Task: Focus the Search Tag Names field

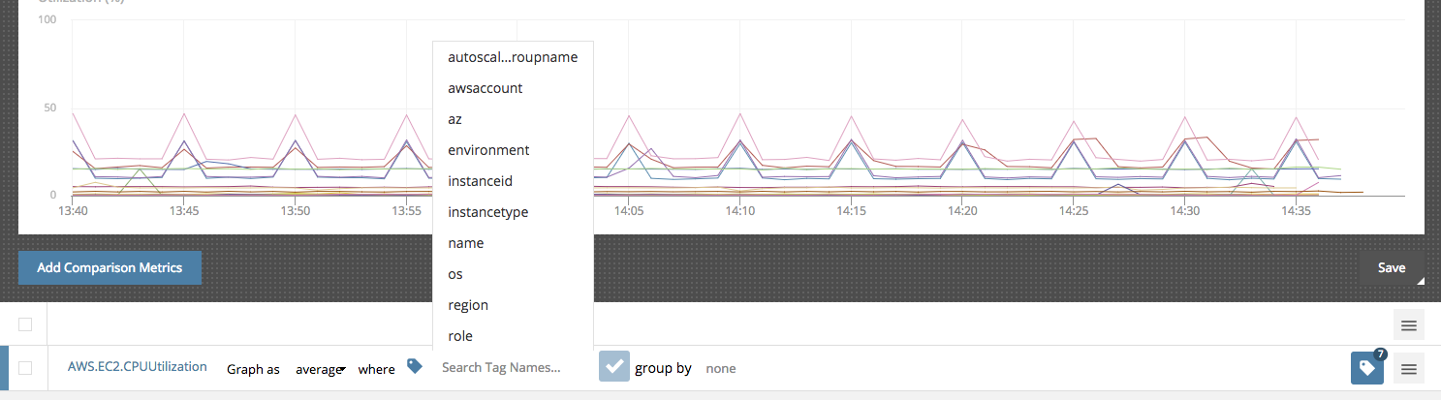Action: [x=511, y=368]
